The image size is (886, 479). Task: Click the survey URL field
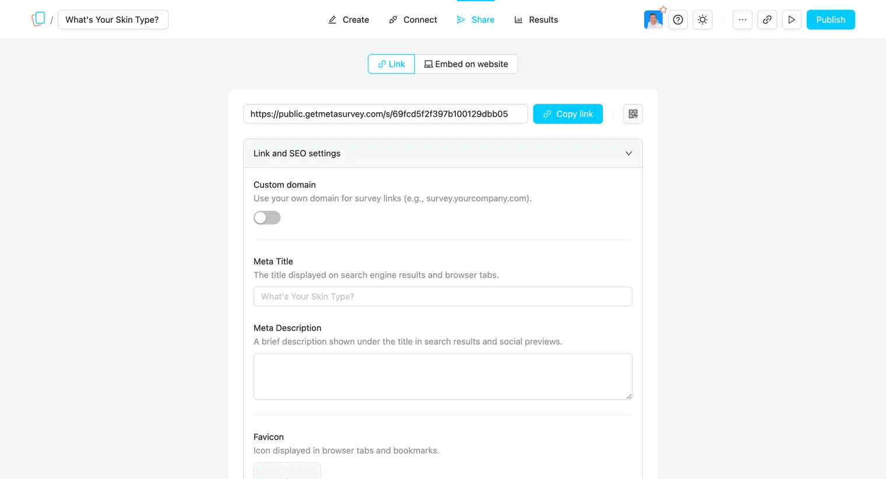coord(385,114)
